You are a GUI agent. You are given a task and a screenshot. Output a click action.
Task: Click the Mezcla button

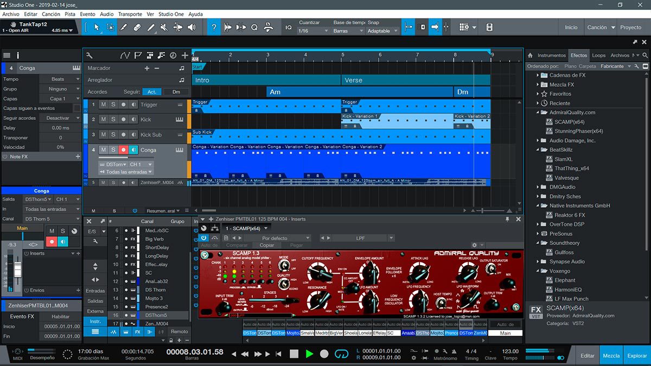(x=611, y=356)
